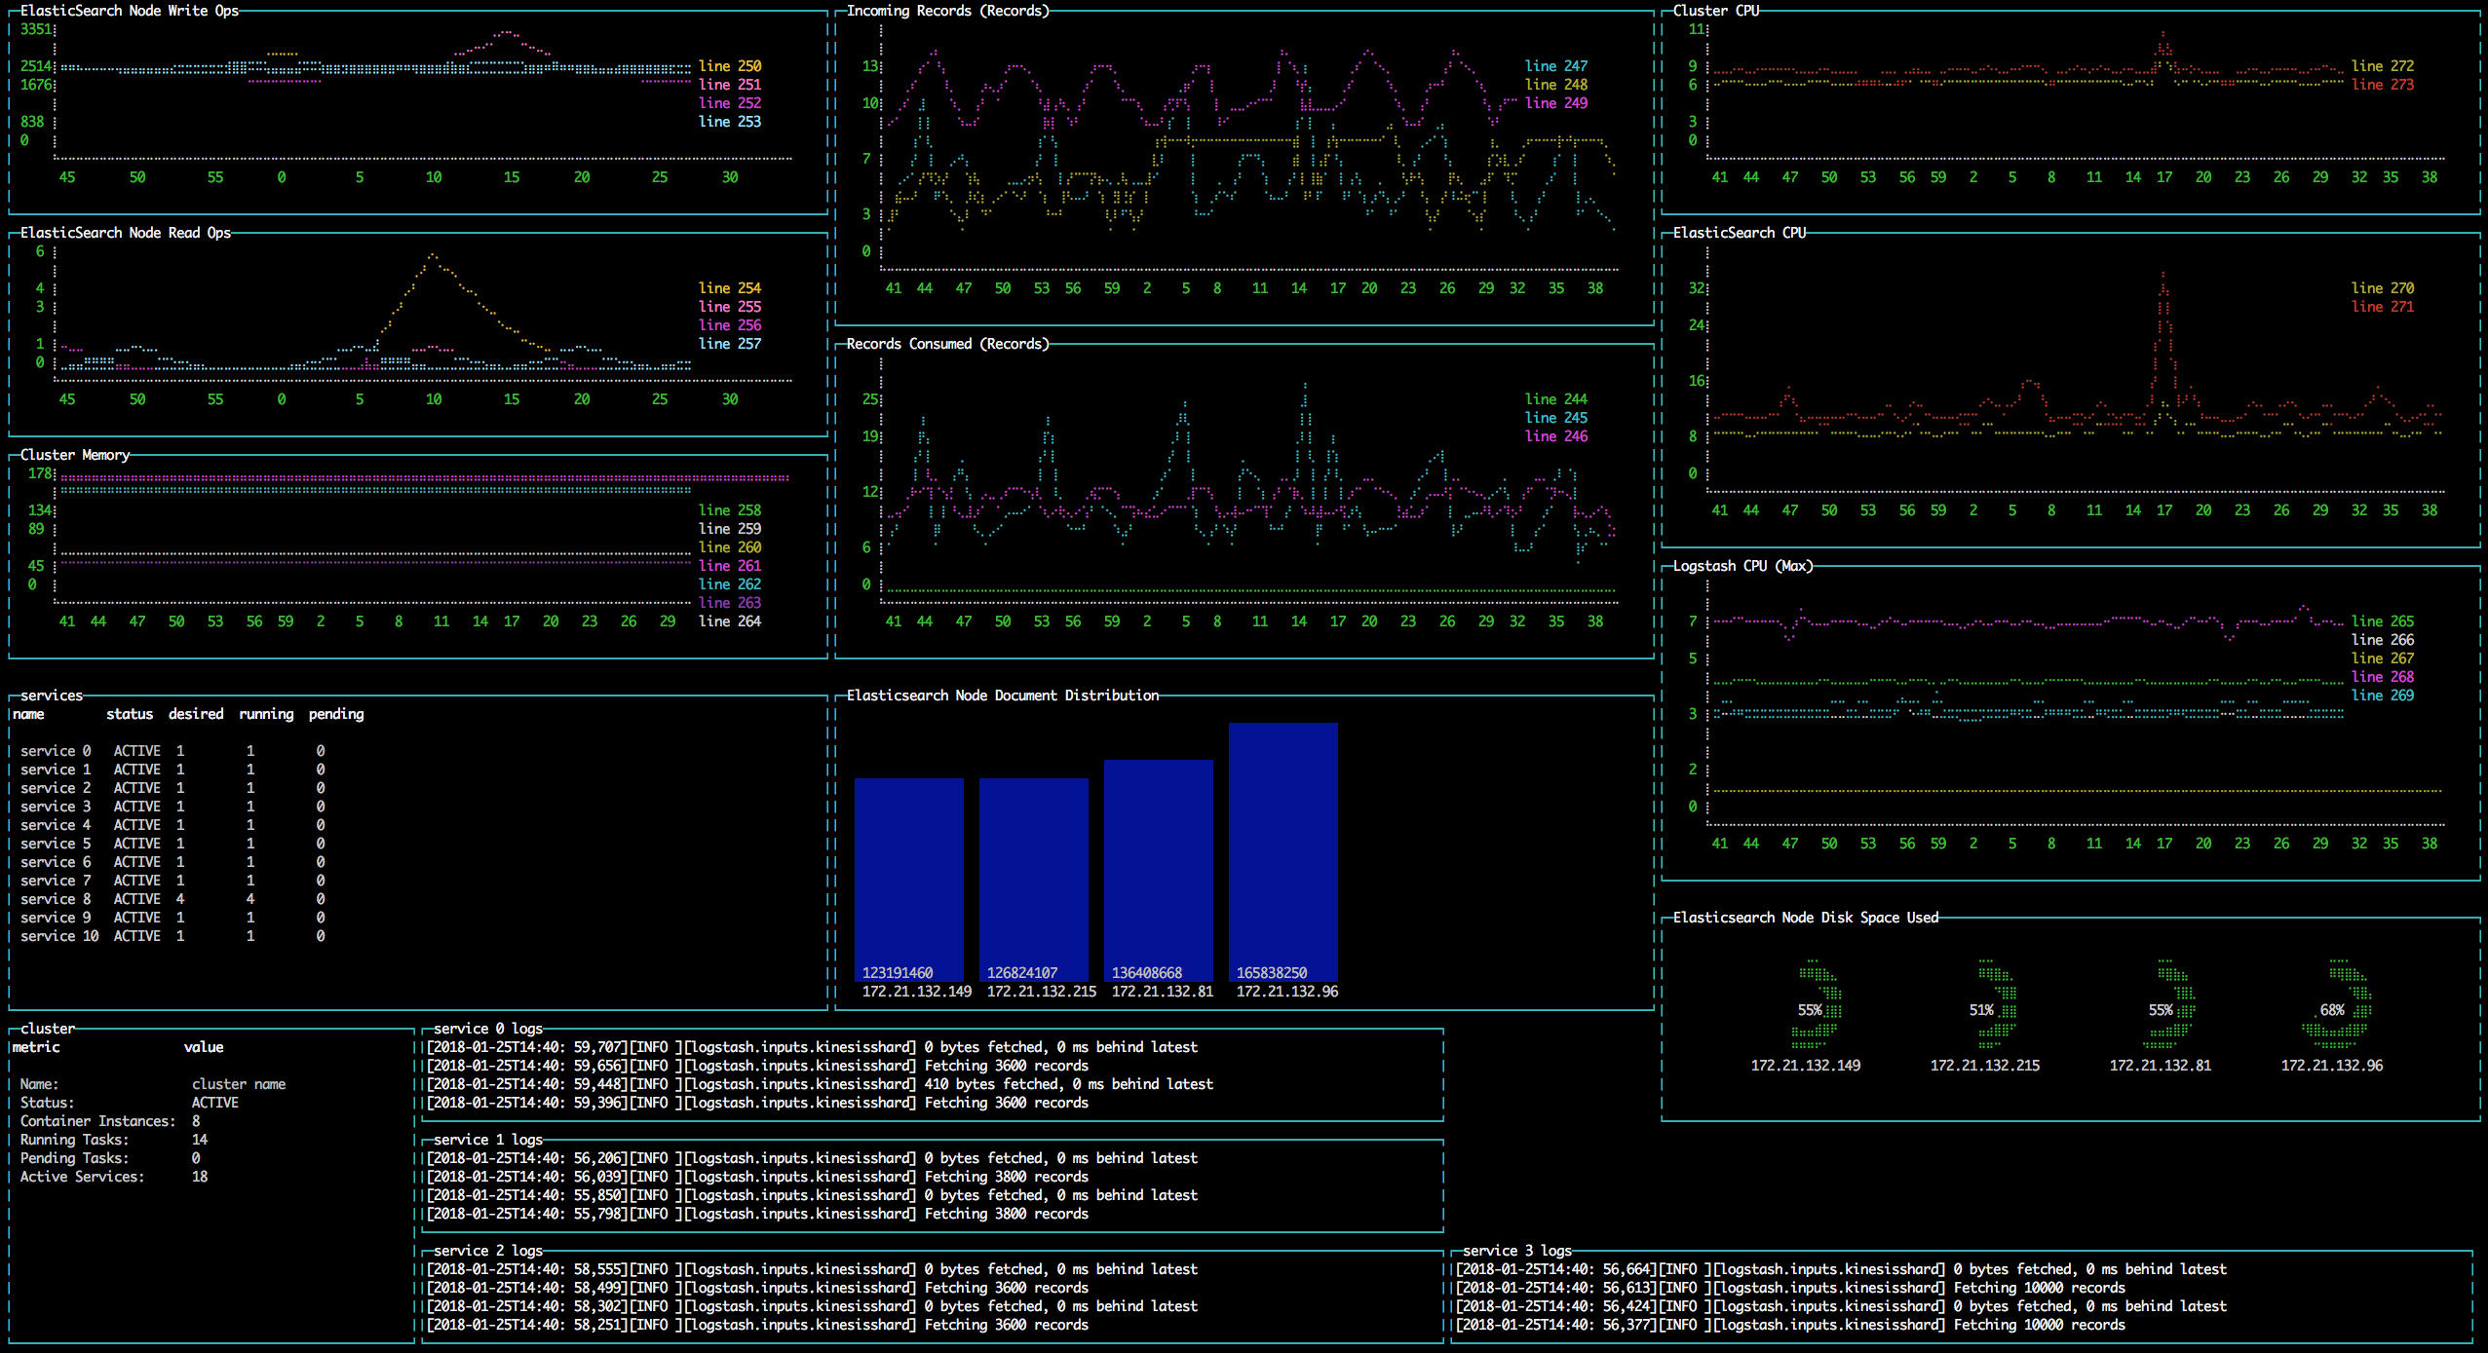
Task: Click the pending column header in services
Action: click(x=336, y=714)
